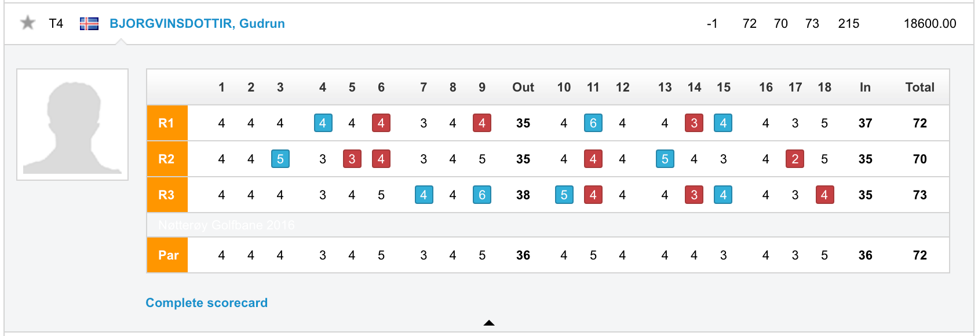Toggle the favorite star for Bjorgvinsdottir
Image resolution: width=978 pixels, height=336 pixels.
[27, 23]
